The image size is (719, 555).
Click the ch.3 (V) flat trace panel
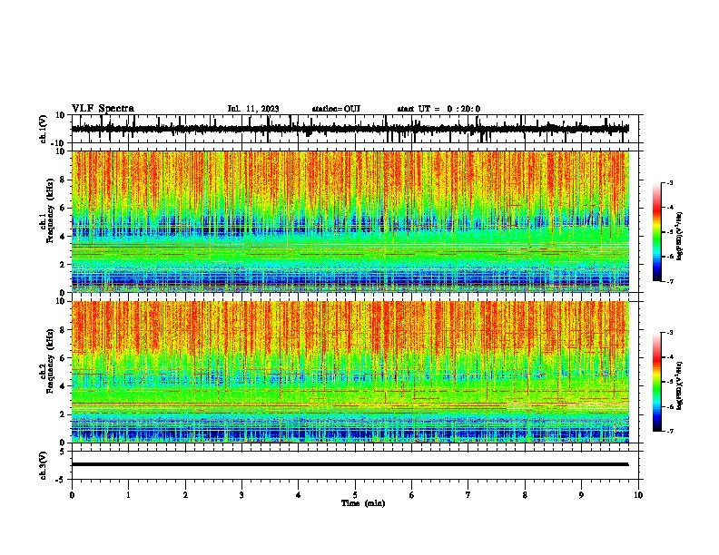click(x=357, y=465)
